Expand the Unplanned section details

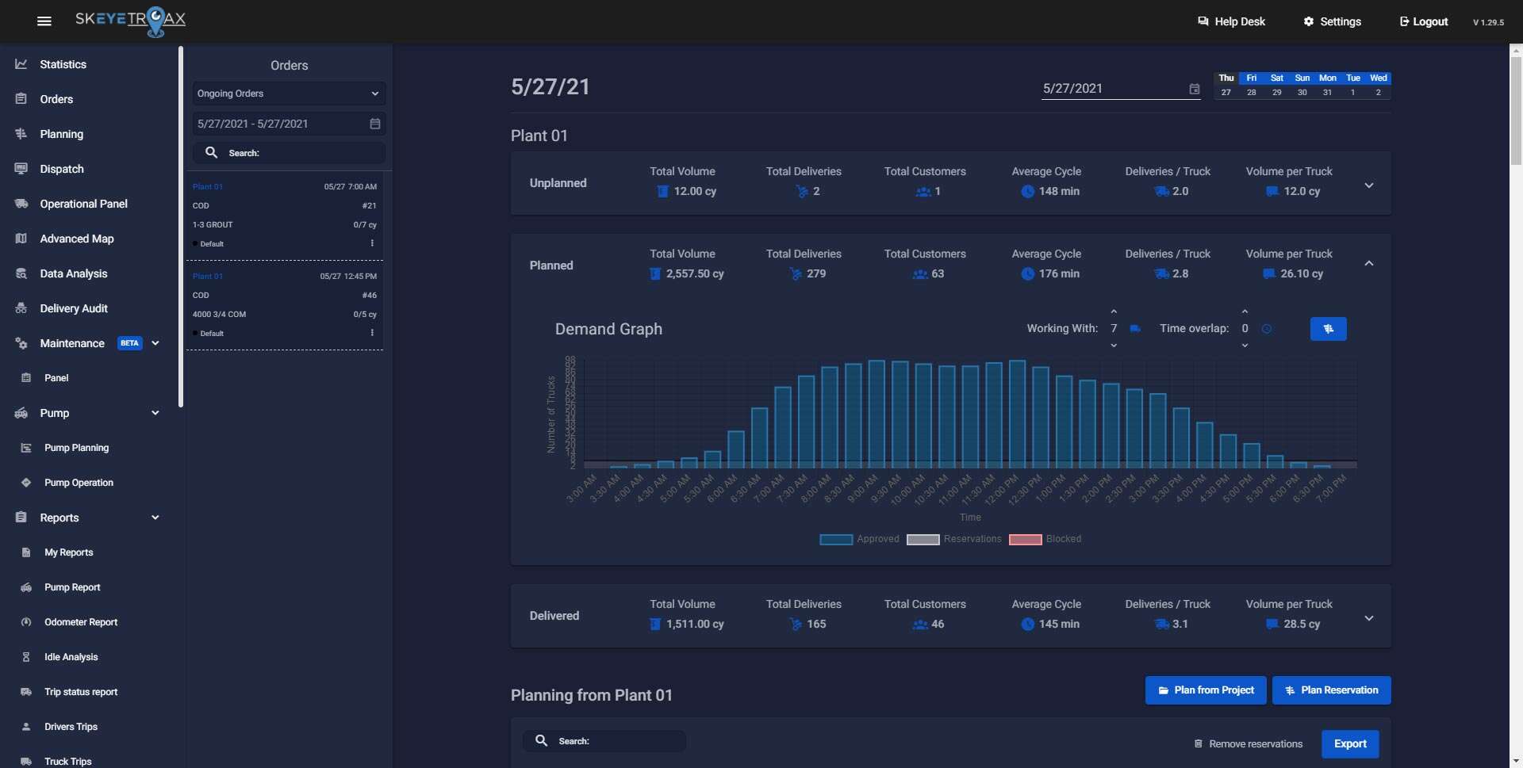click(x=1369, y=184)
